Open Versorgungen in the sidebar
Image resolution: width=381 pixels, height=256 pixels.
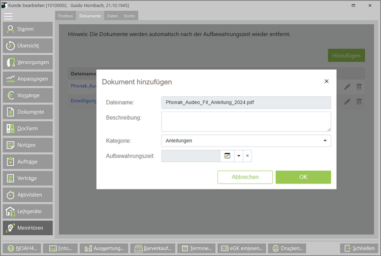click(28, 62)
